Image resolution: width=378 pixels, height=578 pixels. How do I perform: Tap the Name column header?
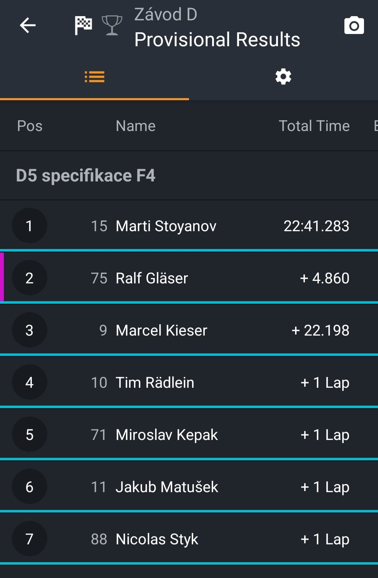pyautogui.click(x=135, y=126)
